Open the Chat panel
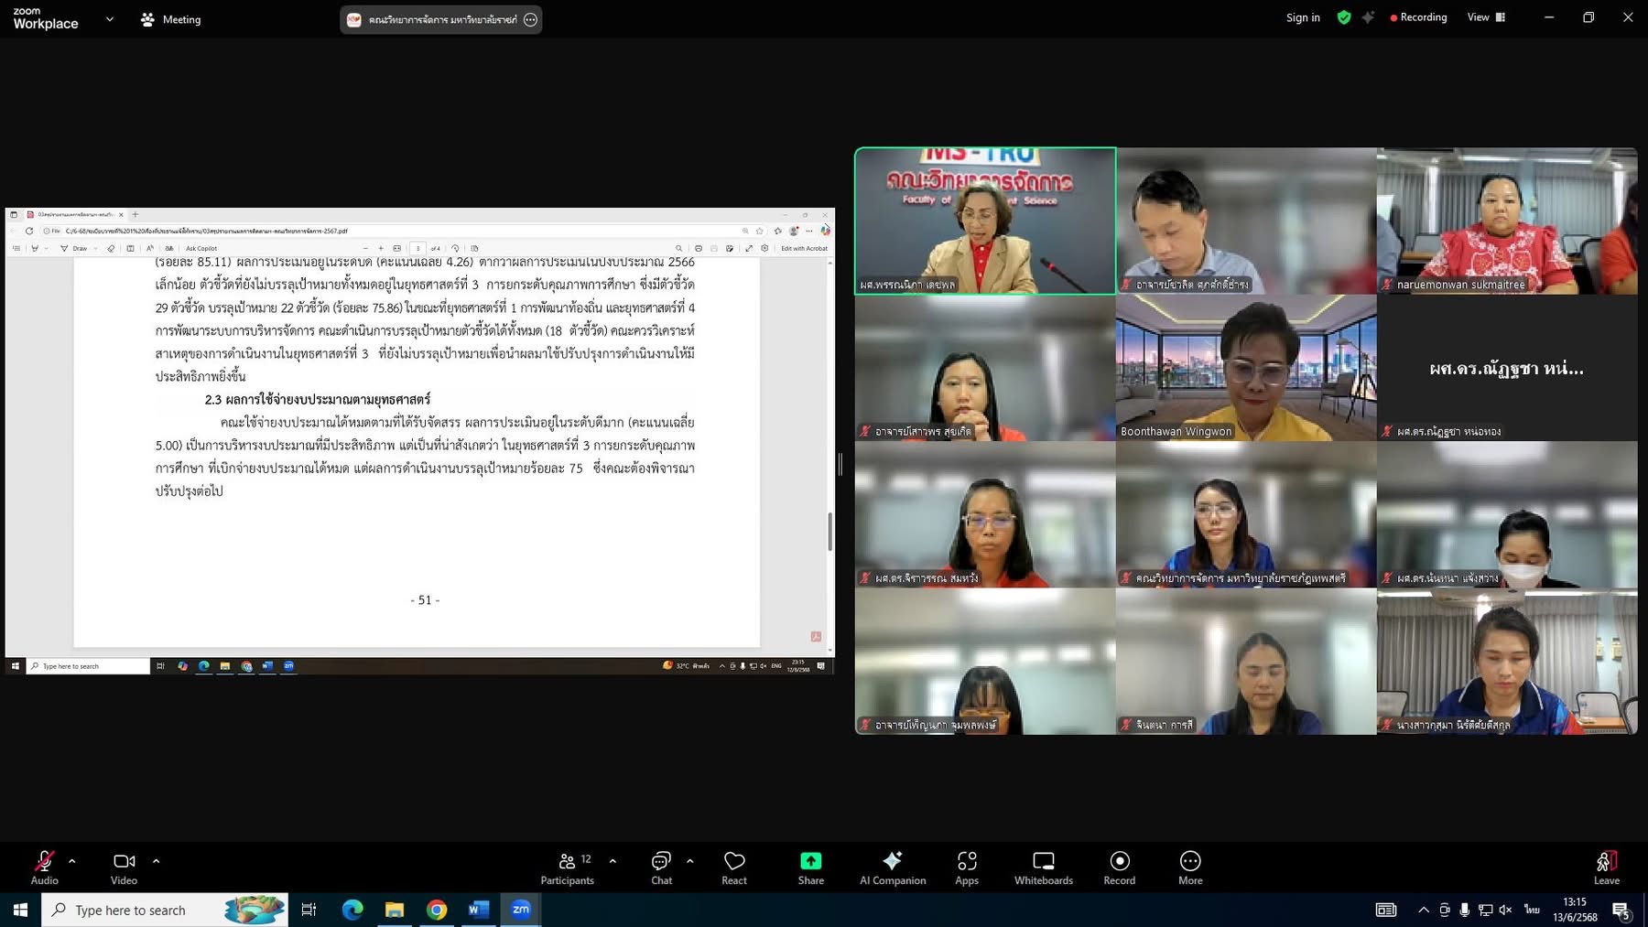Screen dimensions: 1648x927 [x=661, y=868]
